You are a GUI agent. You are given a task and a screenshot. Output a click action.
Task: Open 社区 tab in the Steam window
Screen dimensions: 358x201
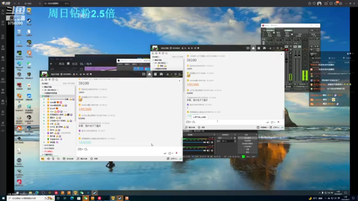point(75,64)
